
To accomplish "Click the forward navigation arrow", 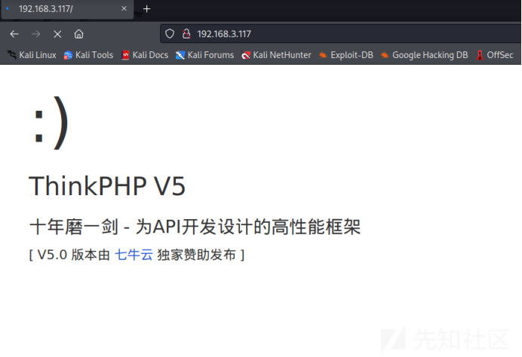I will [x=36, y=34].
